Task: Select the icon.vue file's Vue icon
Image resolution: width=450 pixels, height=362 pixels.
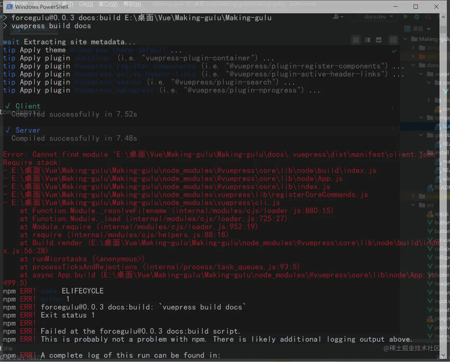Action: (430, 292)
